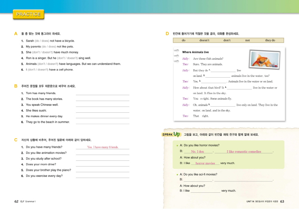The width and height of the screenshot is (299, 211).
Task: Select "doesn't" in the word bank
Action: 204,40
